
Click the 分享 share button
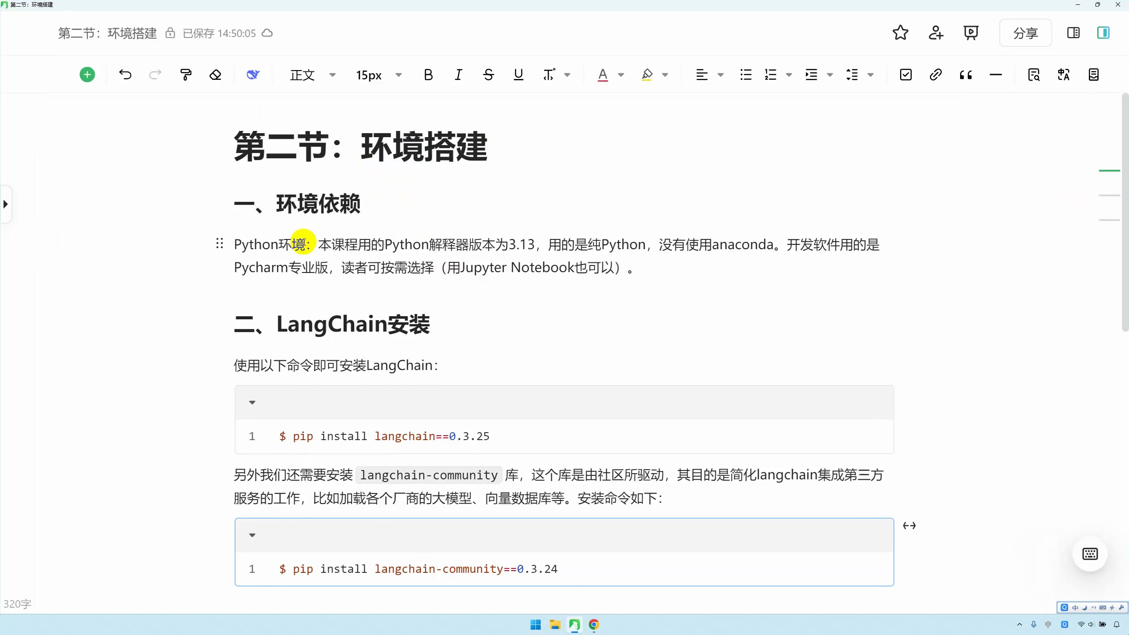[x=1025, y=33]
